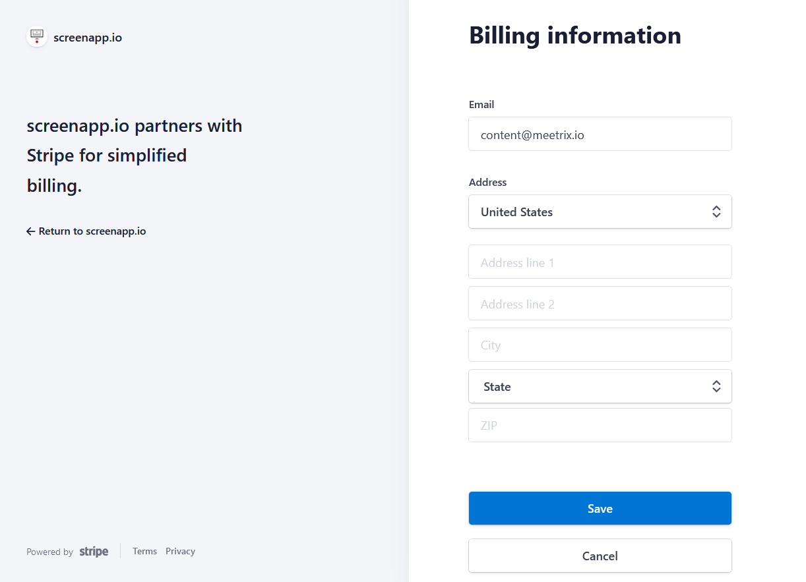Click the ZIP code field

pyautogui.click(x=599, y=426)
